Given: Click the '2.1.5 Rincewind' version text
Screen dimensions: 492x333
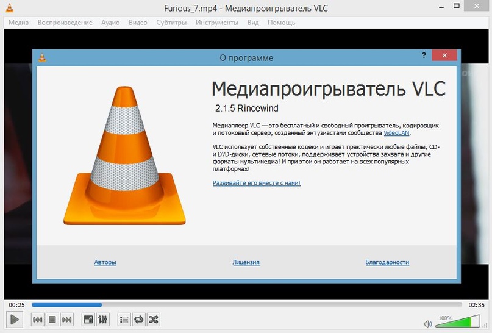Looking at the screenshot, I should pos(247,109).
